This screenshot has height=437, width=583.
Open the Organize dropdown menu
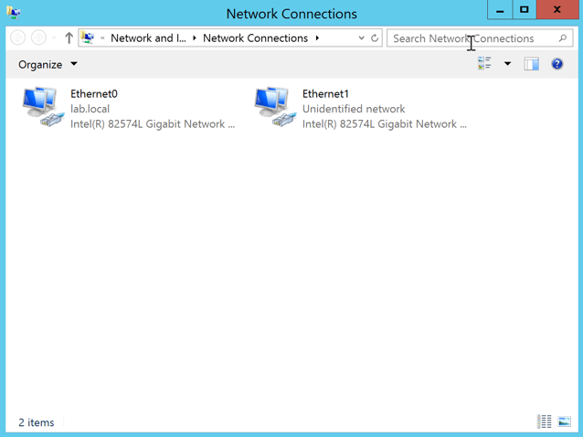48,64
